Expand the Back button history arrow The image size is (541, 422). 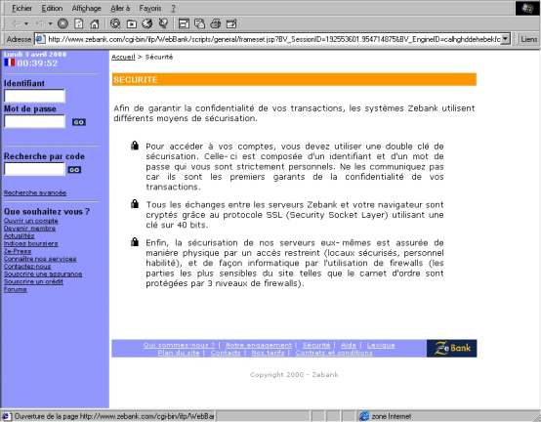point(26,23)
